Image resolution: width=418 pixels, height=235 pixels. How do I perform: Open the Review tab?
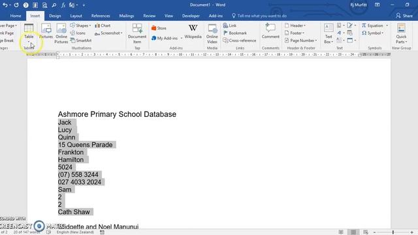coord(150,16)
